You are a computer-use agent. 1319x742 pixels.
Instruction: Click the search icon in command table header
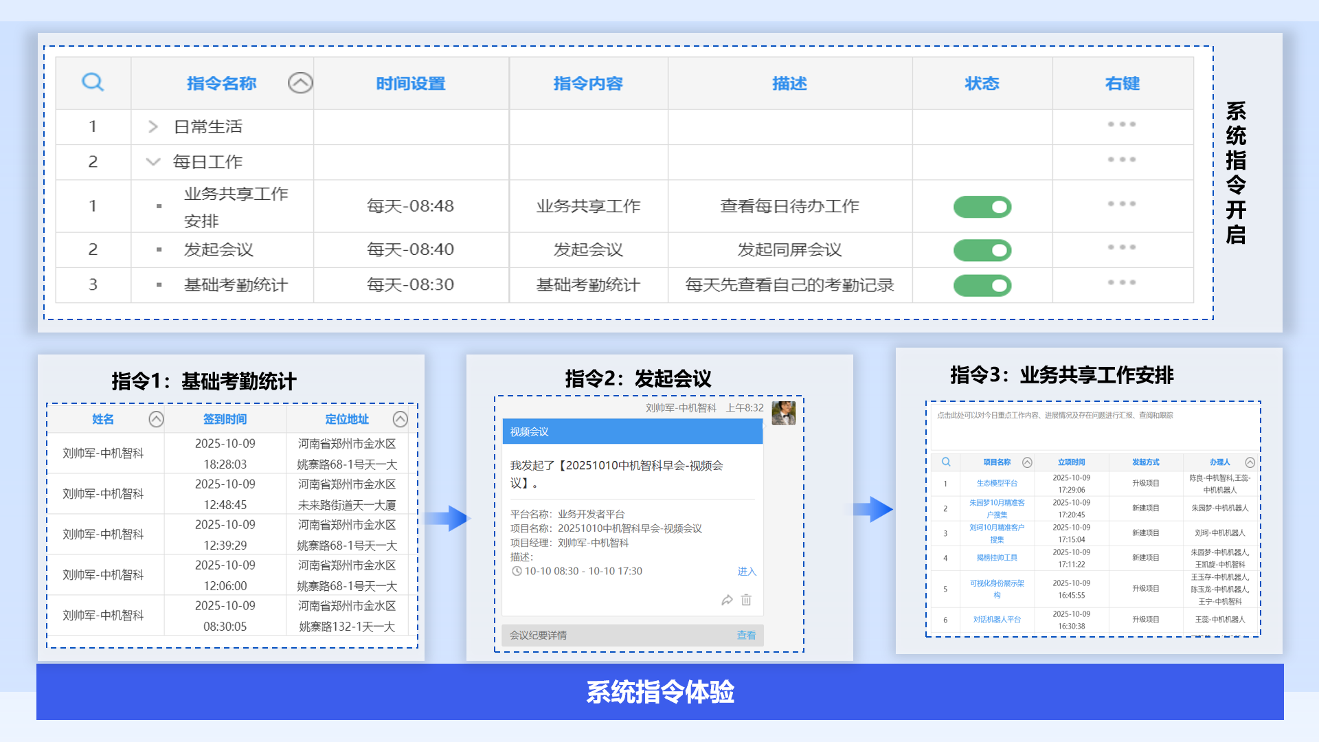point(93,82)
